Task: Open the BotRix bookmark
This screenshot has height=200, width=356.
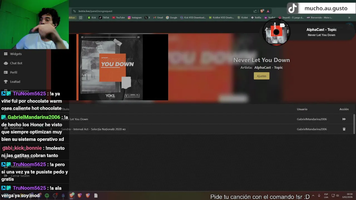Action: tap(256, 17)
